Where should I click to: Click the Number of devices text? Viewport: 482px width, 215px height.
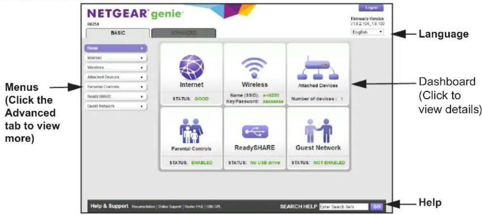coord(318,99)
